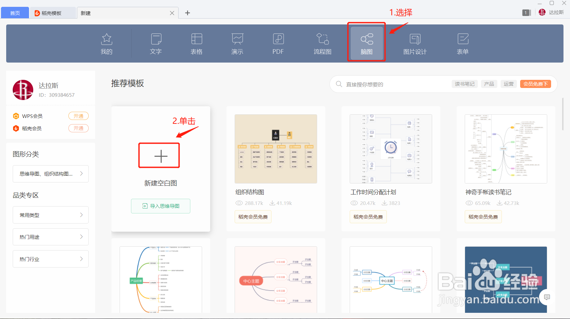Click the 导入思维导图 button
Image resolution: width=570 pixels, height=319 pixels.
pyautogui.click(x=161, y=206)
